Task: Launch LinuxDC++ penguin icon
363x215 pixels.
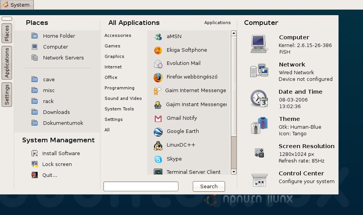Action: [158, 145]
